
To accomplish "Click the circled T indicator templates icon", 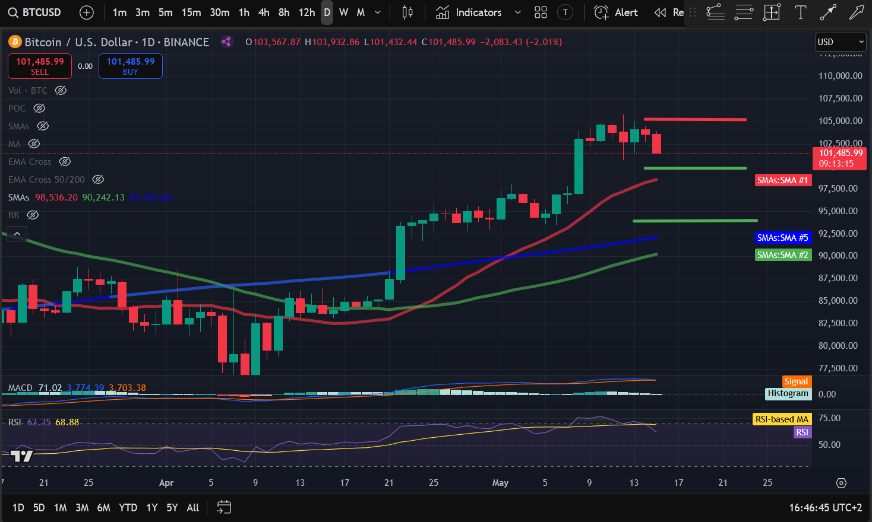I will [x=565, y=12].
